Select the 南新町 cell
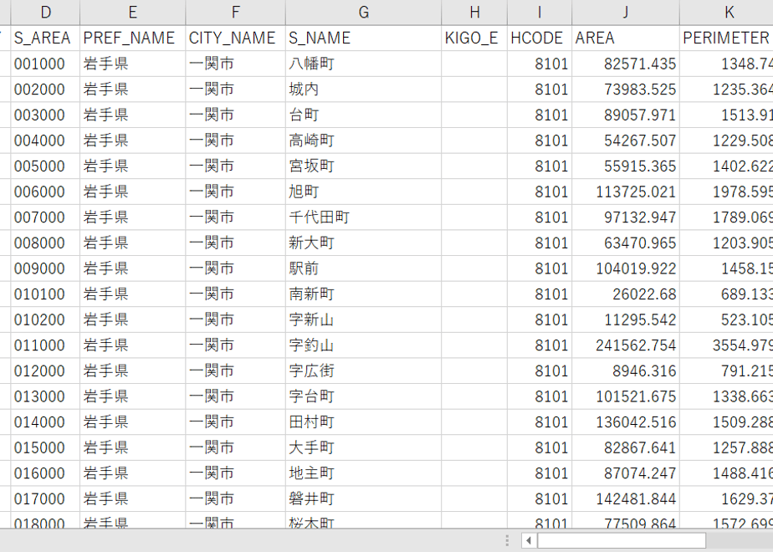The image size is (773, 552). [x=364, y=294]
